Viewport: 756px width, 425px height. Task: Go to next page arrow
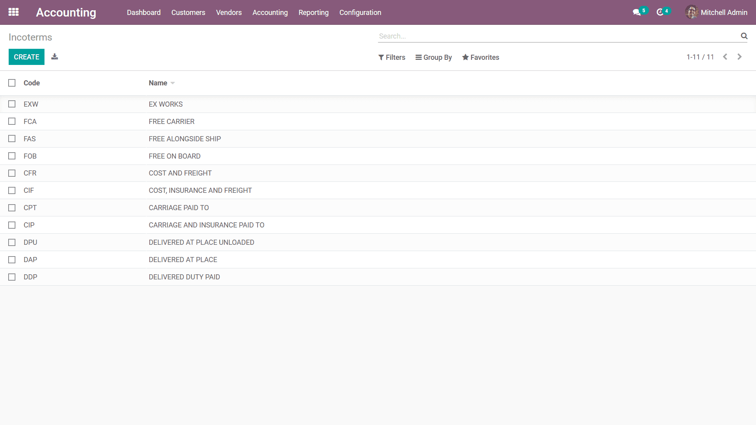click(739, 57)
